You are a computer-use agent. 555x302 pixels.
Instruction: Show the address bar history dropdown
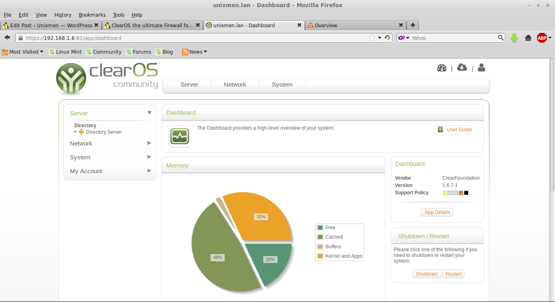tap(380, 38)
